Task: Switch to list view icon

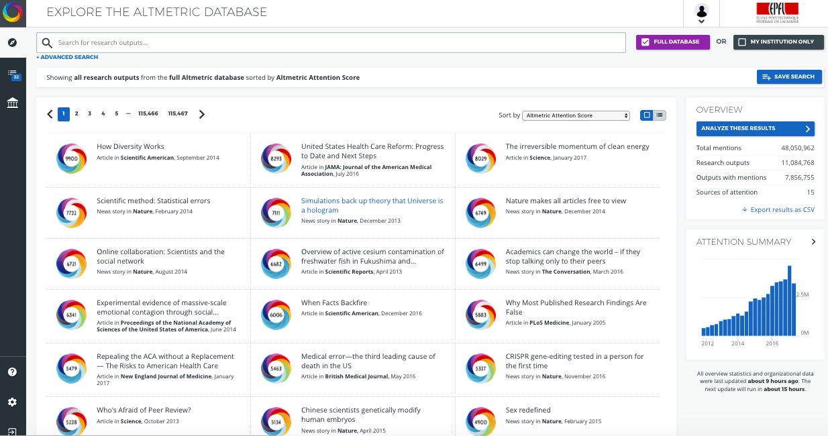Action: (x=660, y=115)
